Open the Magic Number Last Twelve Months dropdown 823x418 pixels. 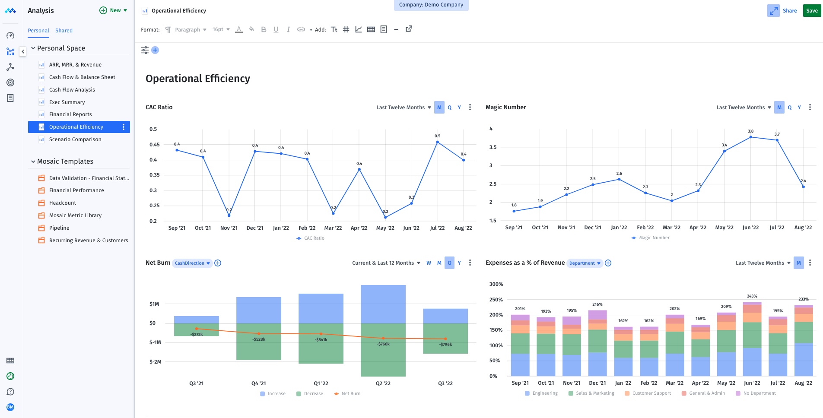pyautogui.click(x=744, y=108)
